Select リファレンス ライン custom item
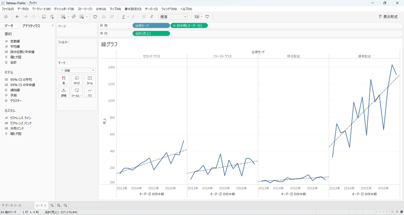This screenshot has height=215, width=404. tap(21, 118)
